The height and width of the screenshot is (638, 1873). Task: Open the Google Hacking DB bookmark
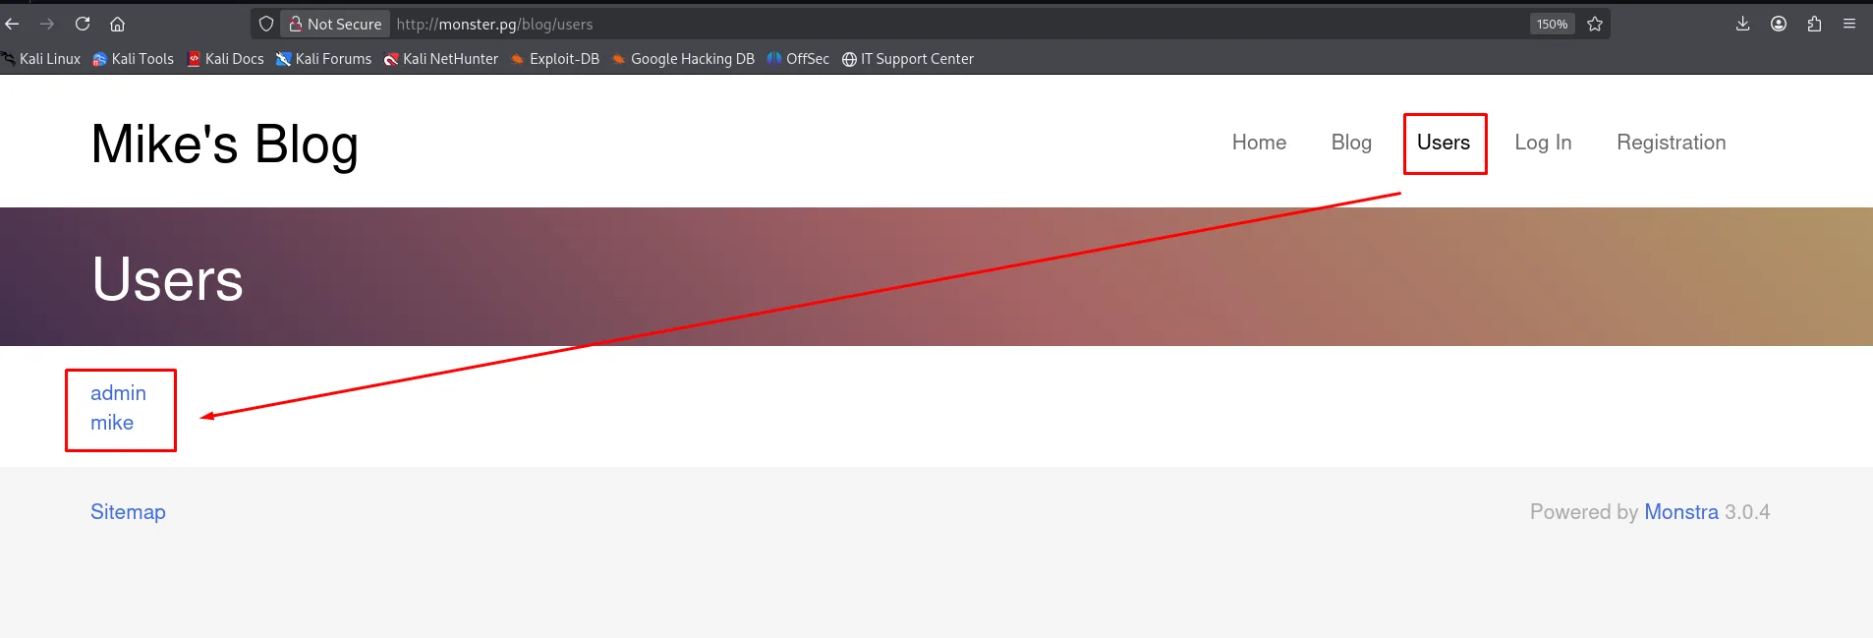point(683,59)
